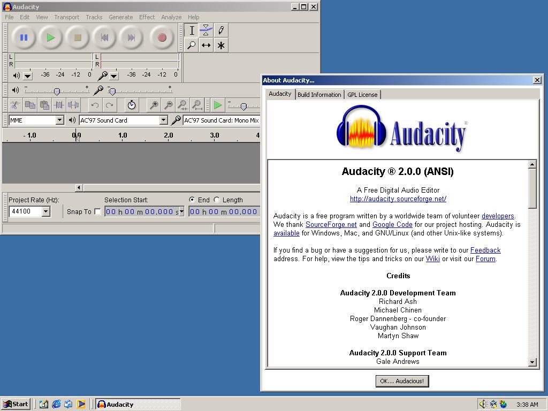Open the Wiki link
The width and height of the screenshot is (548, 411).
432,259
